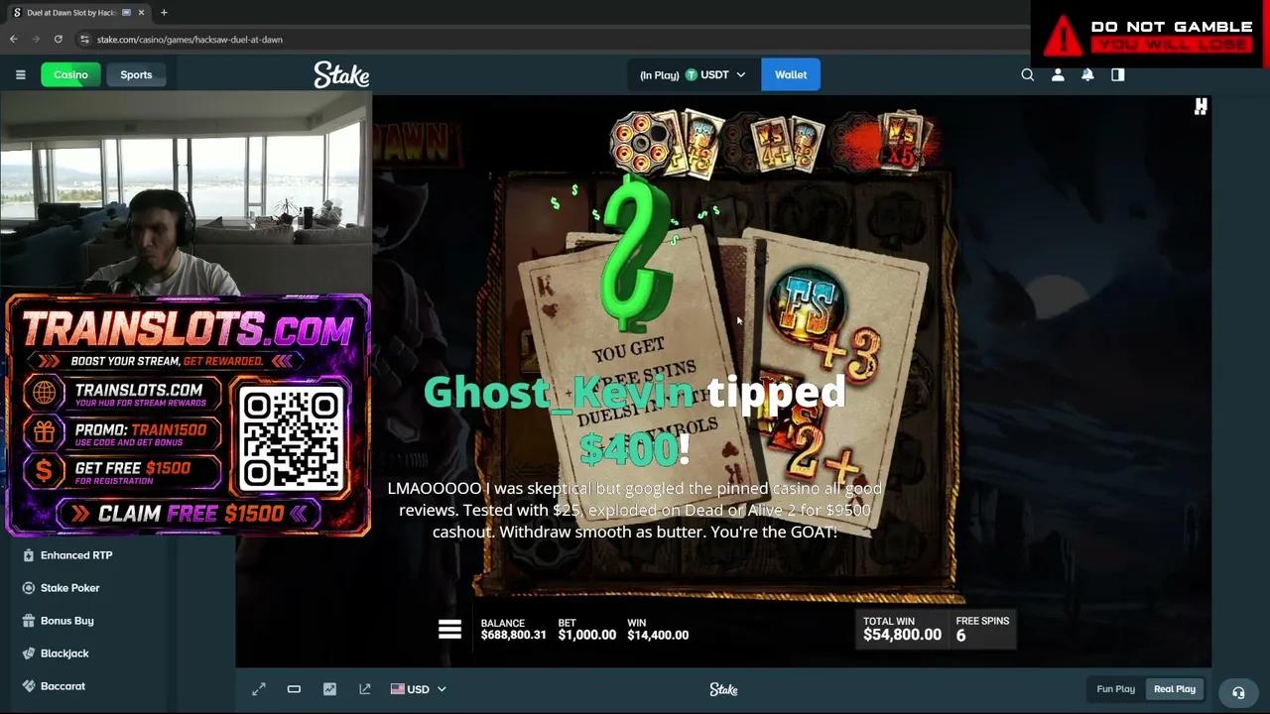Enter fullscreen game mode

tap(259, 689)
